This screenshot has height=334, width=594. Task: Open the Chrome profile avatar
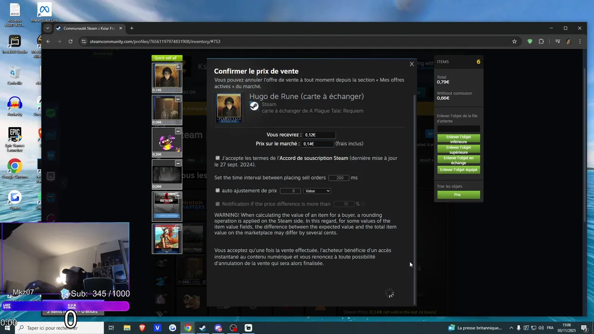tap(568, 41)
